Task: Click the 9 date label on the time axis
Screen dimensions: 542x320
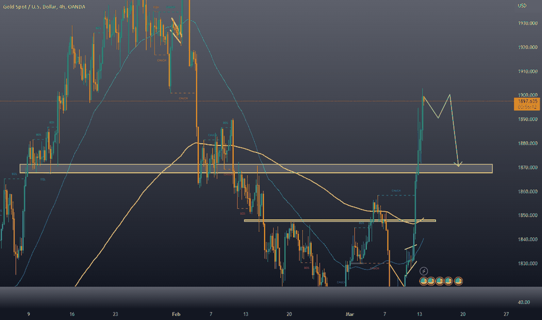Action: [28, 314]
